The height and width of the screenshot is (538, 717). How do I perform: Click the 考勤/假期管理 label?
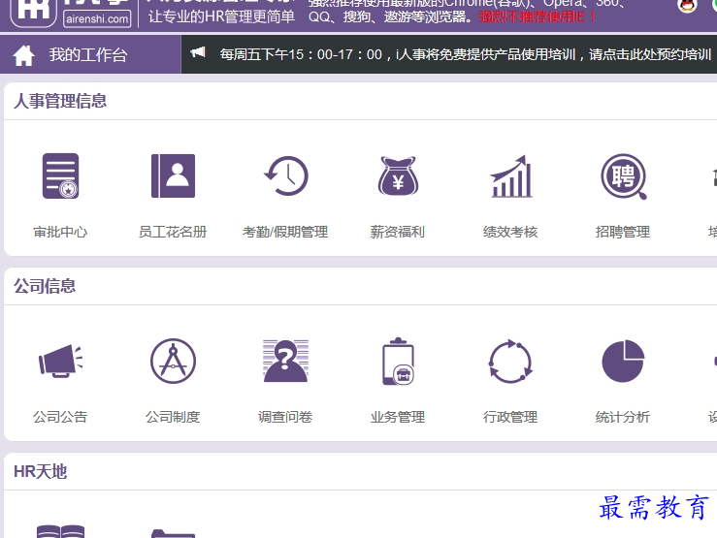285,232
